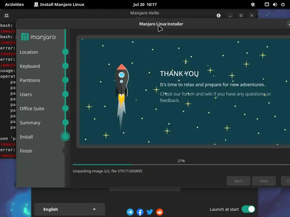Click the new tab icon in terminal window
290x217 pixels.
(7, 16)
